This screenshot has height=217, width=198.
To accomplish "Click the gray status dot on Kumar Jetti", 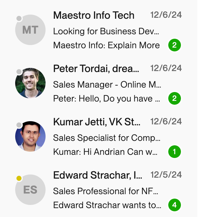I will (x=19, y=125).
